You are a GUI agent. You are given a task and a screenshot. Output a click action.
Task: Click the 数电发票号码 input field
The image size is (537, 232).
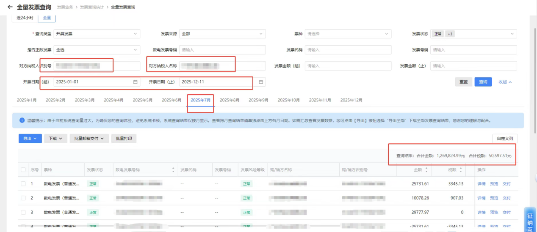tap(222, 50)
